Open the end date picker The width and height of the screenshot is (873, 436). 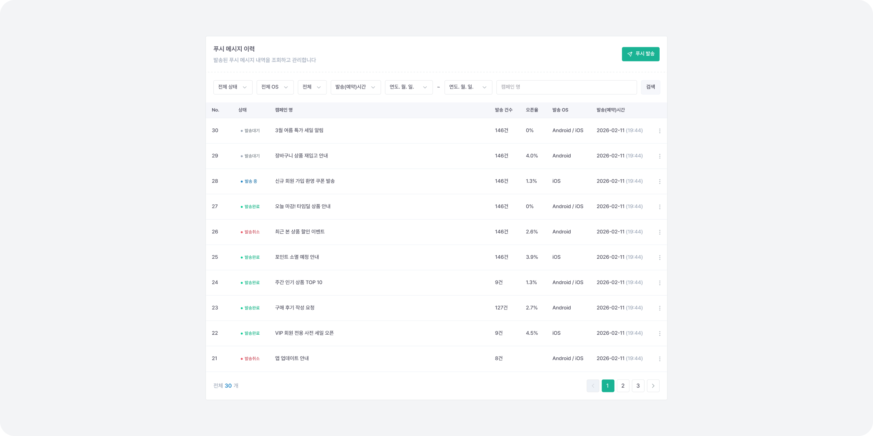click(x=468, y=87)
